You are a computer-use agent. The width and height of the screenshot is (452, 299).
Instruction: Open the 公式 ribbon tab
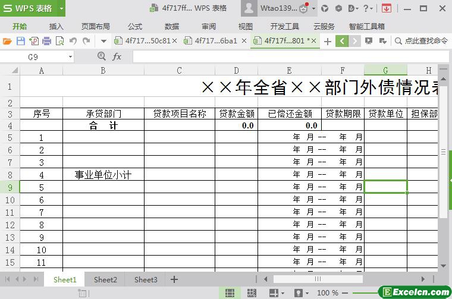click(135, 27)
